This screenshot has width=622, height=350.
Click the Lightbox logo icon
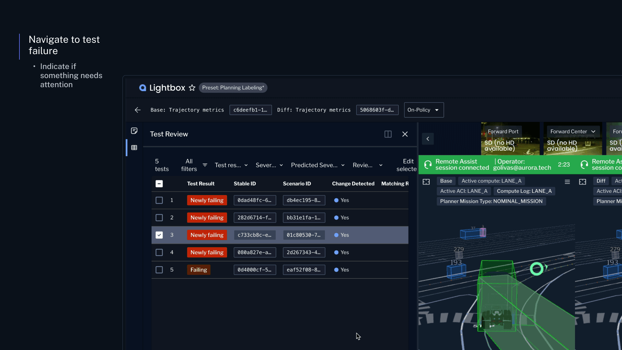point(143,88)
